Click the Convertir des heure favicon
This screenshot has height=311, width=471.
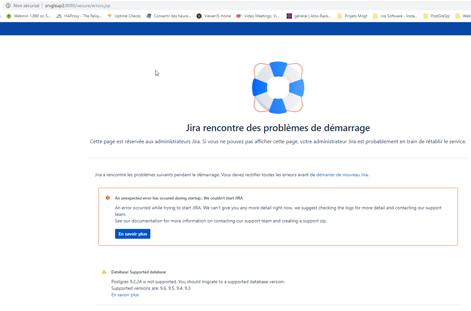point(149,16)
